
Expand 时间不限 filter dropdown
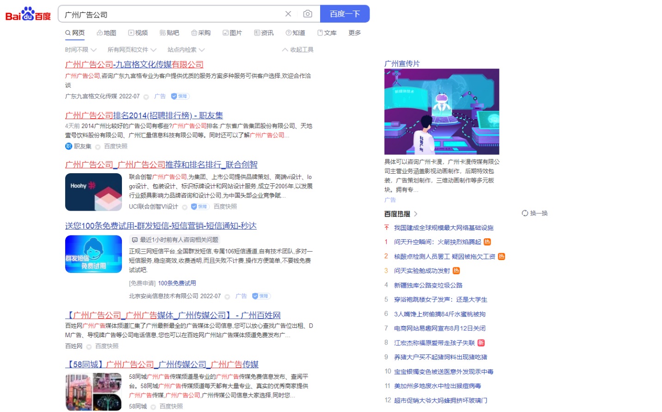(81, 50)
